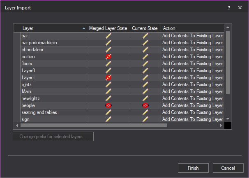Screen dimensions: 249x178
Task: Open the dialog help question mark
Action: click(x=229, y=8)
